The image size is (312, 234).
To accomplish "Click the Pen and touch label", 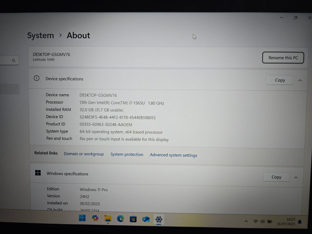I will tap(59, 139).
